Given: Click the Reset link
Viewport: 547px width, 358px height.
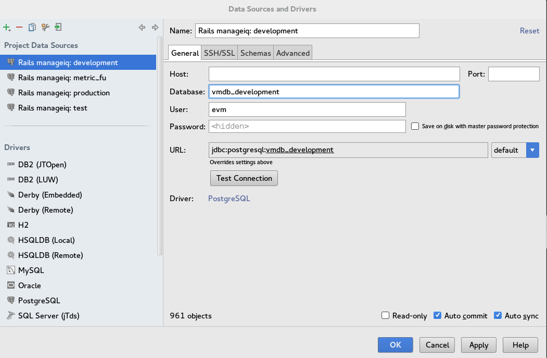Looking at the screenshot, I should [x=529, y=31].
